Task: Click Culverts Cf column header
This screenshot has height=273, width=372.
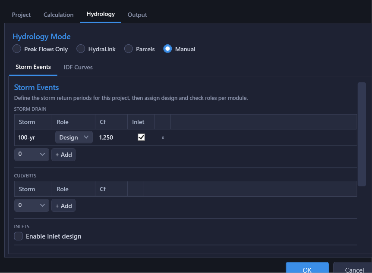Action: click(111, 189)
